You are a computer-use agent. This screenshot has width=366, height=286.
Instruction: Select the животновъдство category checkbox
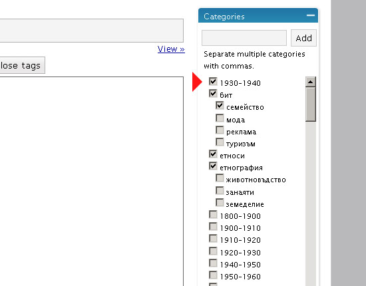220,178
